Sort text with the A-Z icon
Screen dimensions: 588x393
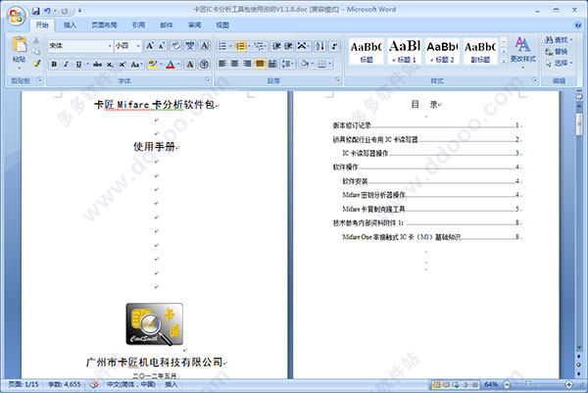319,46
